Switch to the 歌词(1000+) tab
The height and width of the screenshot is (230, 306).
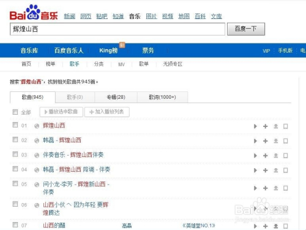click(x=162, y=97)
